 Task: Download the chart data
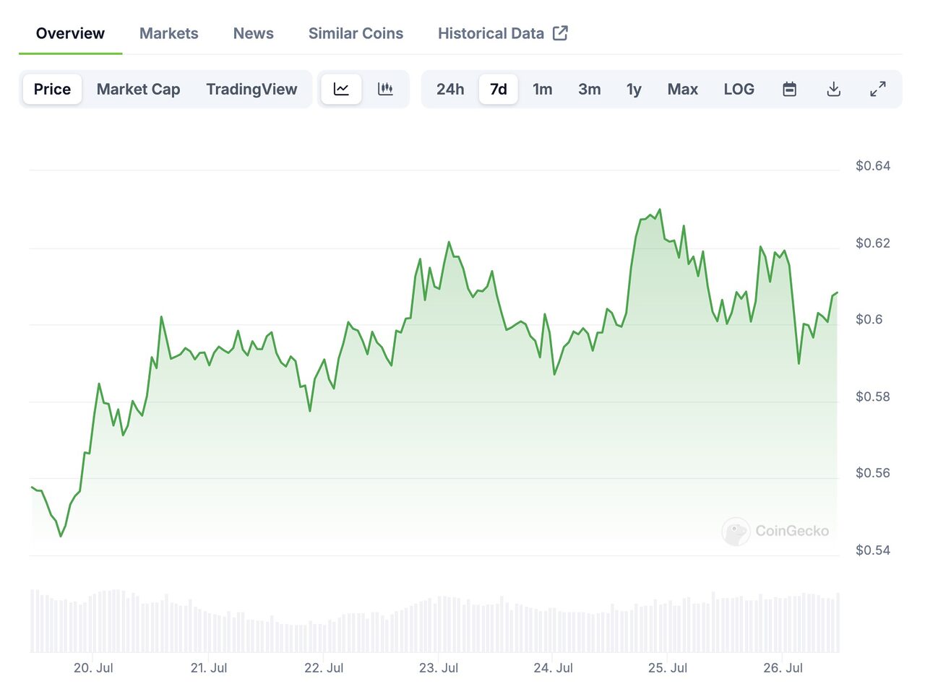(x=834, y=89)
